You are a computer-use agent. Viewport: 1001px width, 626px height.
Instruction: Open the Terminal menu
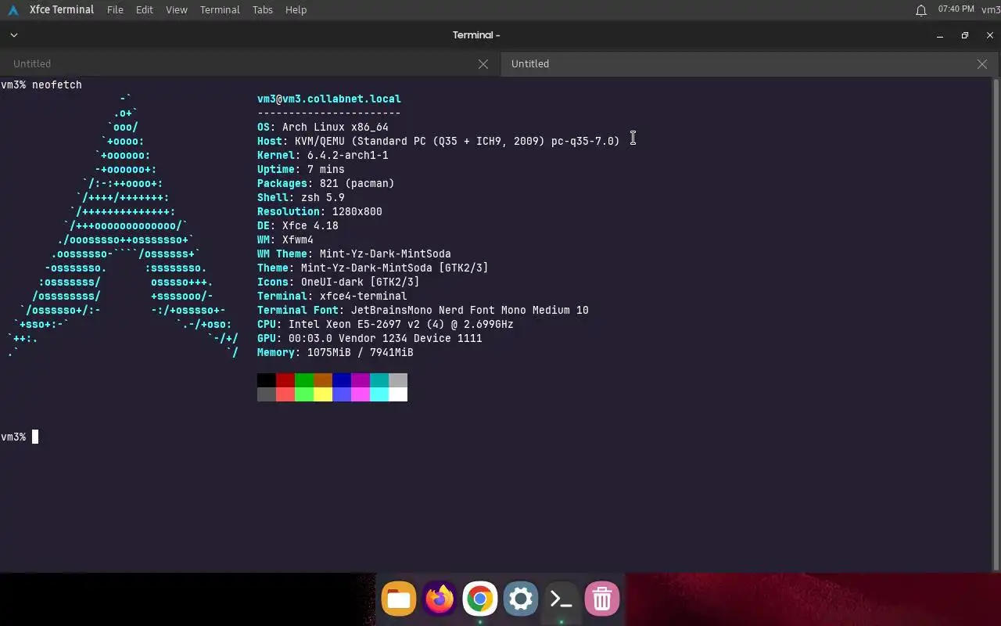[220, 10]
